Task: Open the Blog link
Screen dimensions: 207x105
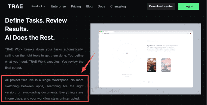Action: pos(89,6)
